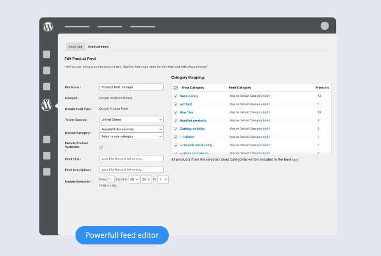The height and width of the screenshot is (256, 381).
Task: Click the sidebar icon just below WordPress plugin icon
Action: (47, 140)
